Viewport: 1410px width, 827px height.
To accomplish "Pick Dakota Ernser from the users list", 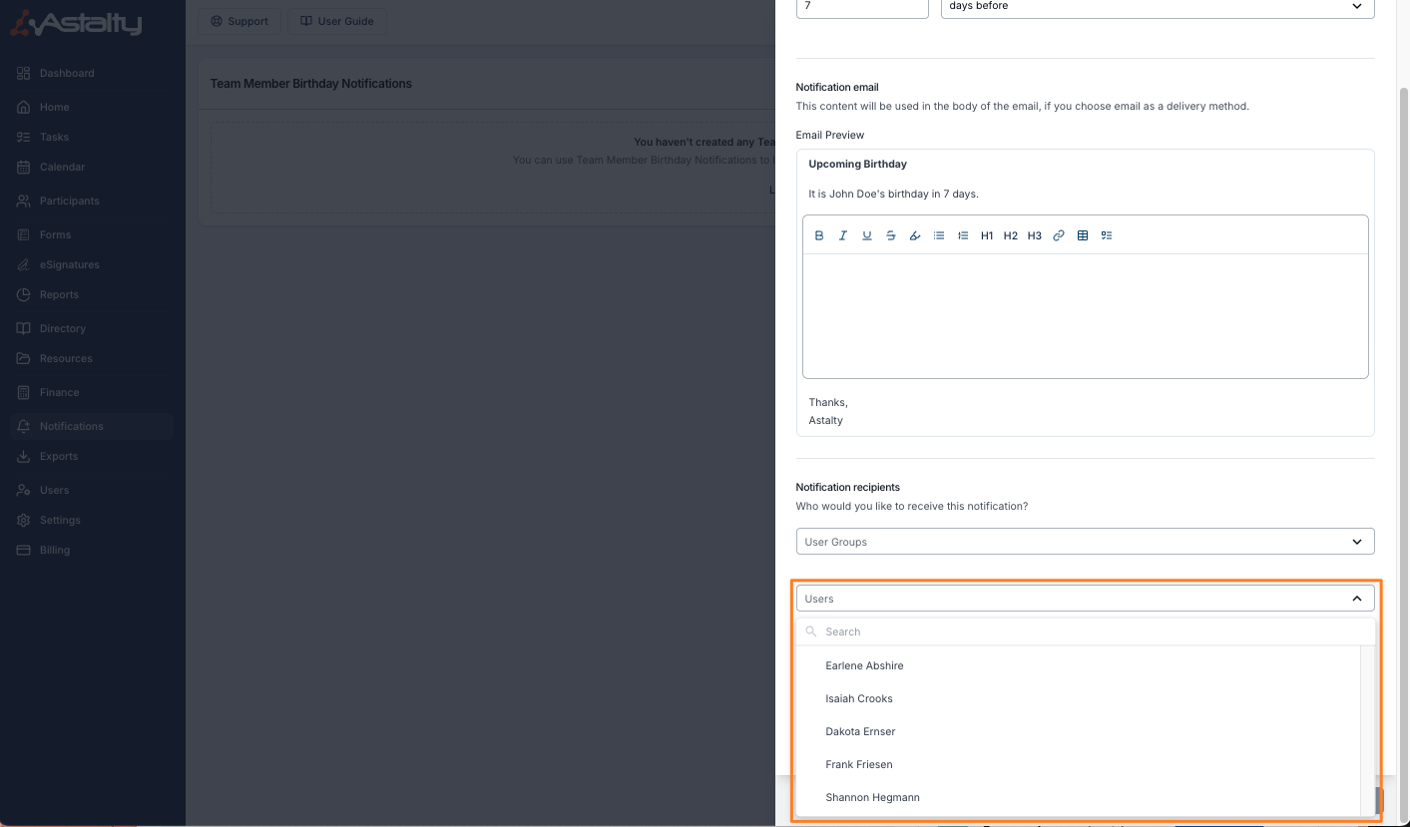I will pos(860,731).
